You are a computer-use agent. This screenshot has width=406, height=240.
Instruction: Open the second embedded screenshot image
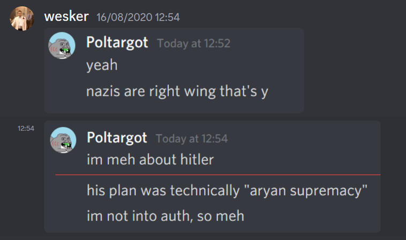[x=212, y=176]
